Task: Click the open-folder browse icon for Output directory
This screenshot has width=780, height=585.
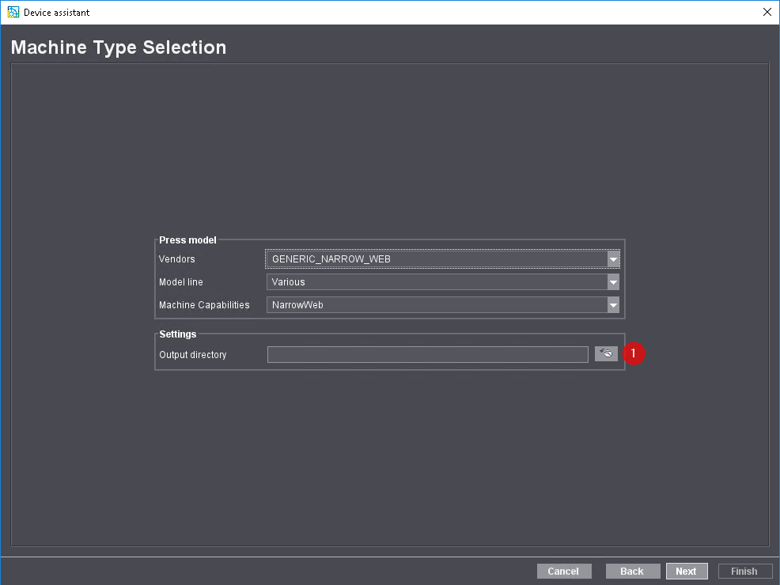Action: 606,353
